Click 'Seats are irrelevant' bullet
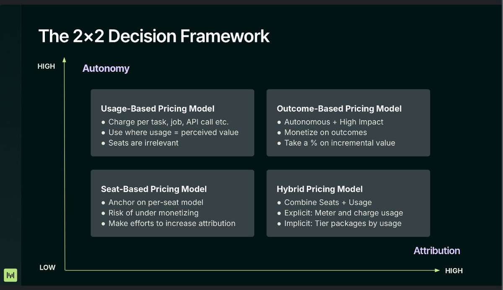Image resolution: width=503 pixels, height=290 pixels. pos(143,143)
